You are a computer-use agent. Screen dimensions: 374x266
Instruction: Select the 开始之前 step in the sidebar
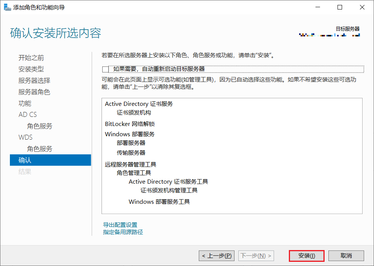[31, 58]
